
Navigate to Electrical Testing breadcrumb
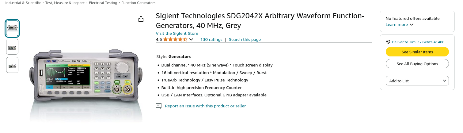coord(103,3)
